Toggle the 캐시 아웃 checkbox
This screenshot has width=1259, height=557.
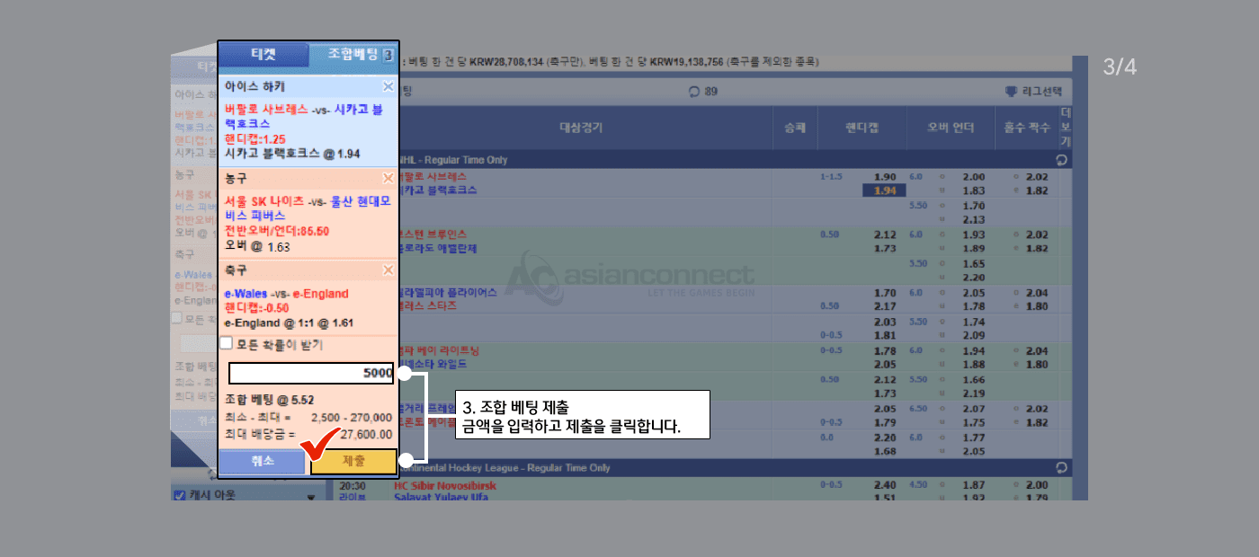coord(179,495)
